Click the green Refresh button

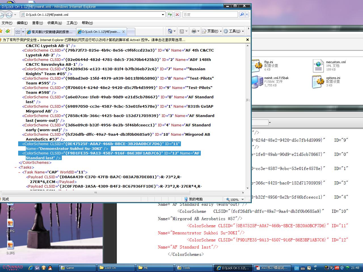tap(170, 14)
